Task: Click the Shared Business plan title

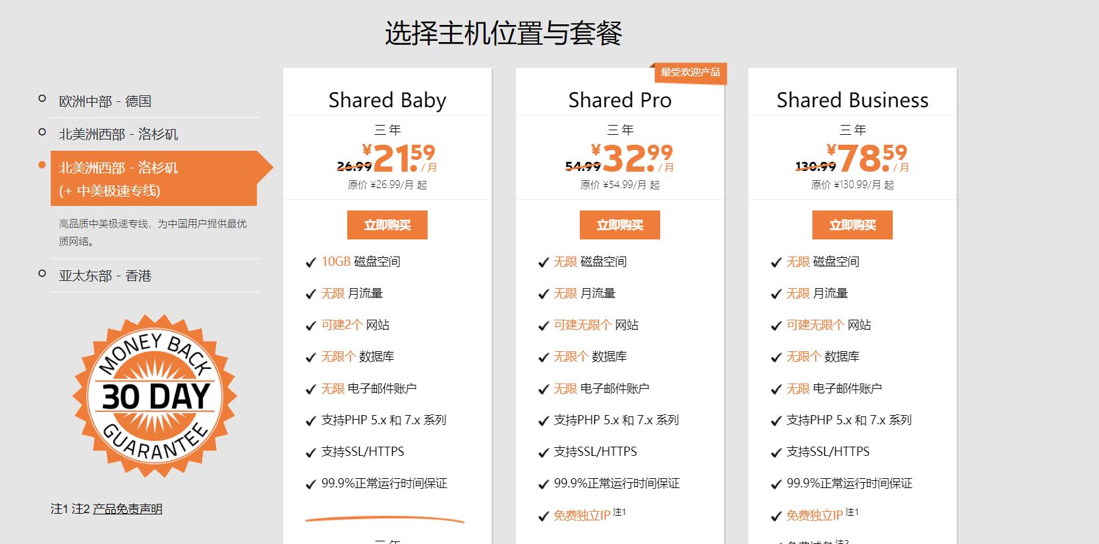Action: (x=853, y=99)
